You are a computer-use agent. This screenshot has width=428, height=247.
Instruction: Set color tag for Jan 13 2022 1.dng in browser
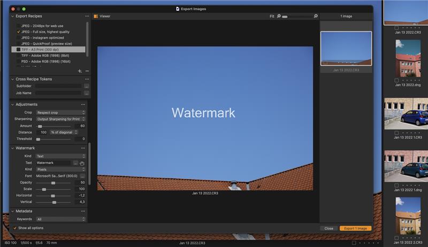[x=396, y=186]
